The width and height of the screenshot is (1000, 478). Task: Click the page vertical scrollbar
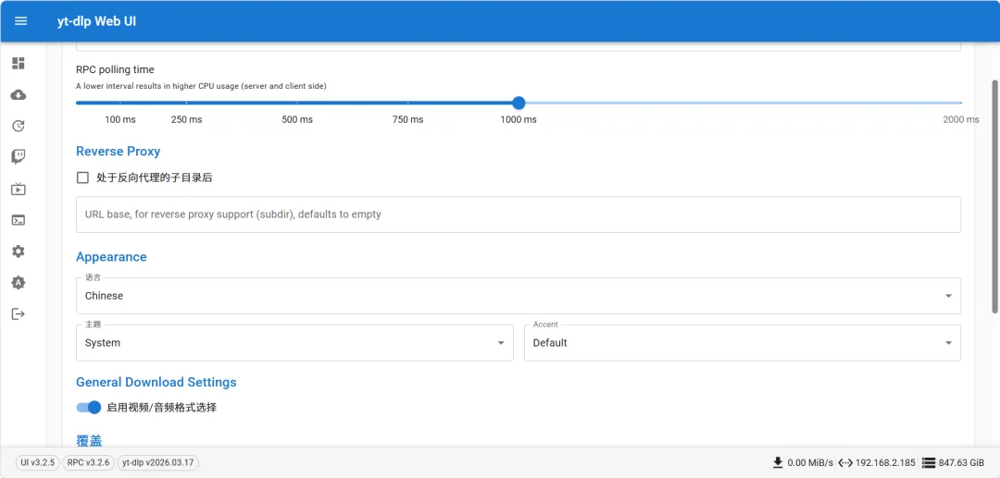coord(994,196)
